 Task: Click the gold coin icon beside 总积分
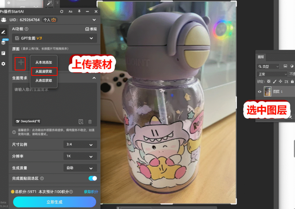[x=13, y=192]
